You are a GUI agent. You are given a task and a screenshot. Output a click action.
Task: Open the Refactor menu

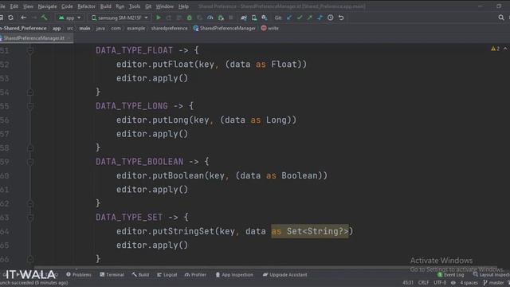[86, 6]
